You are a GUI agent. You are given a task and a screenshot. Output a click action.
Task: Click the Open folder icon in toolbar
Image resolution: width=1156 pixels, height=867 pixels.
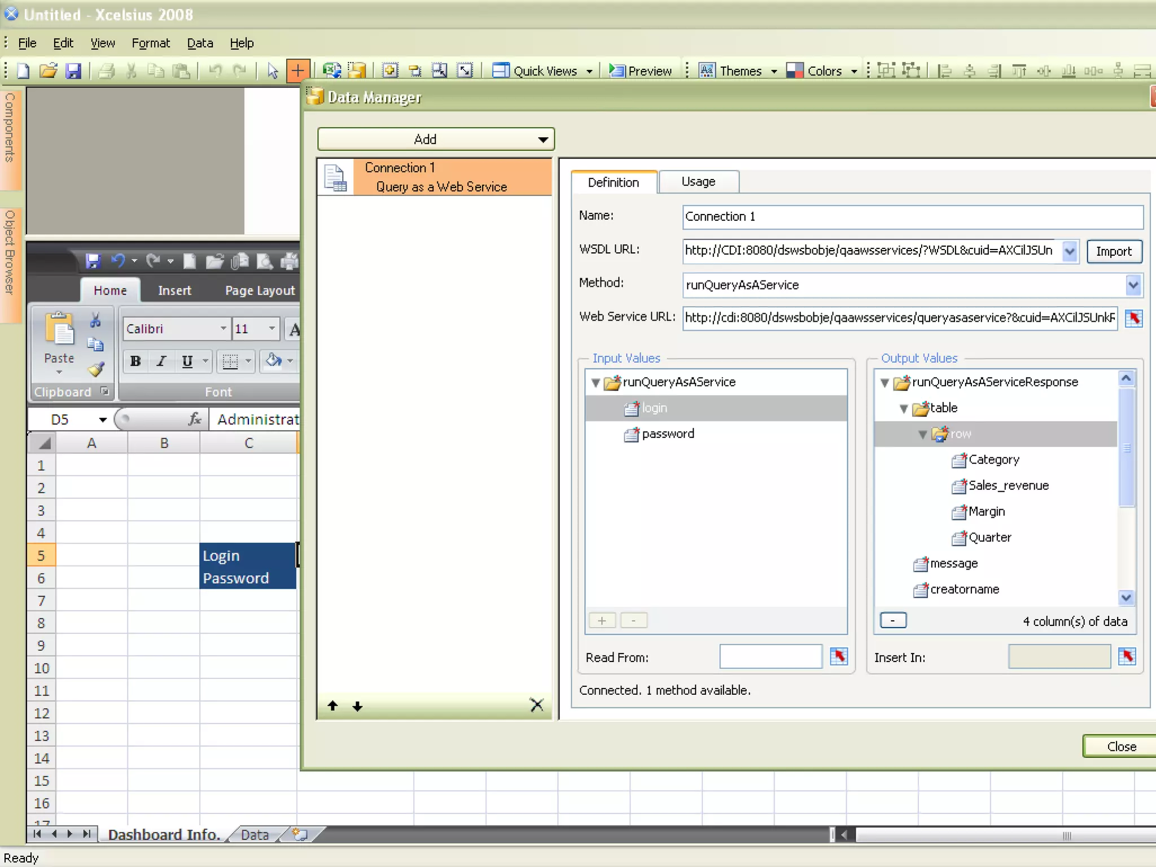point(49,71)
